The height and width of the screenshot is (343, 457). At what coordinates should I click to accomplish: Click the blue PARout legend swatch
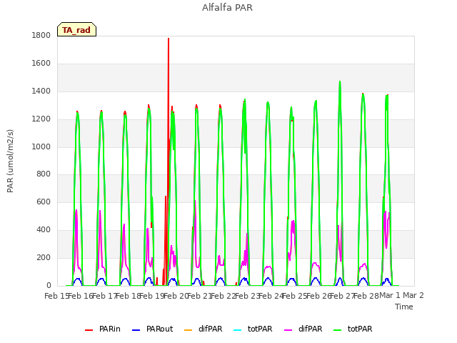136,330
